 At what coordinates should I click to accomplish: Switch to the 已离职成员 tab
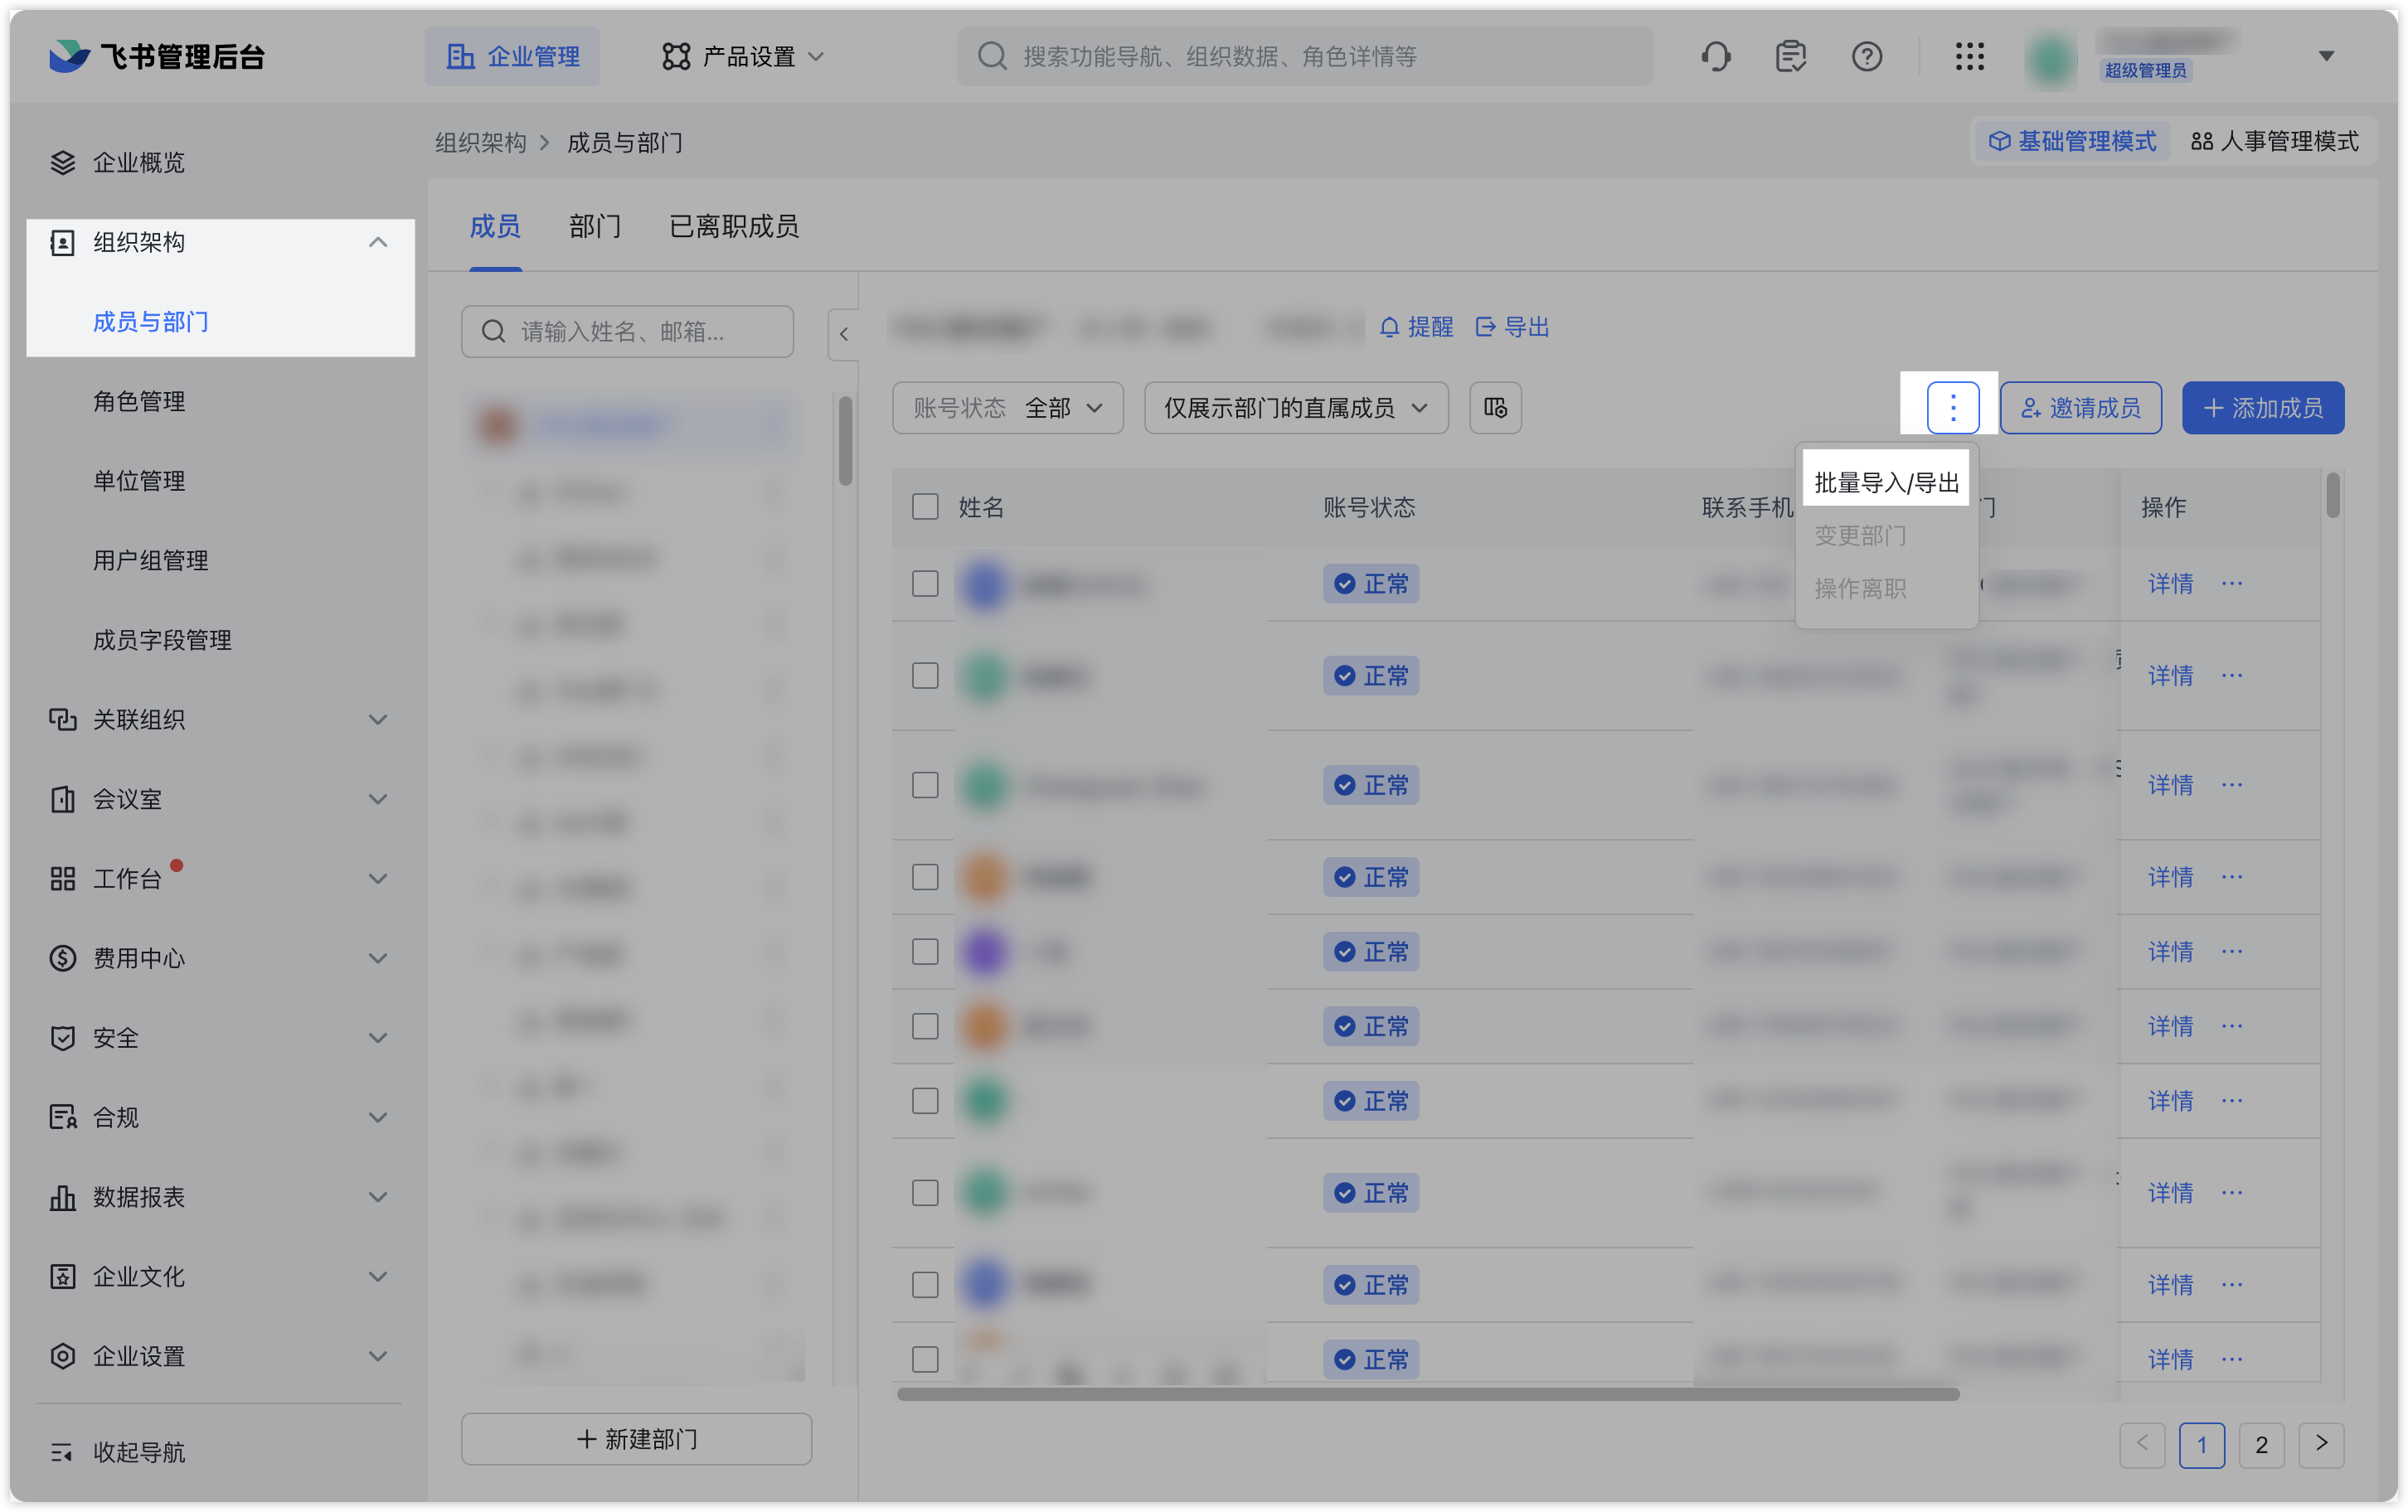(733, 227)
